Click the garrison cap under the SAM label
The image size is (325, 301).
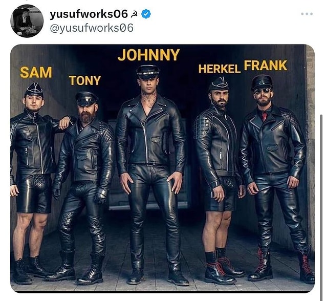click(34, 90)
